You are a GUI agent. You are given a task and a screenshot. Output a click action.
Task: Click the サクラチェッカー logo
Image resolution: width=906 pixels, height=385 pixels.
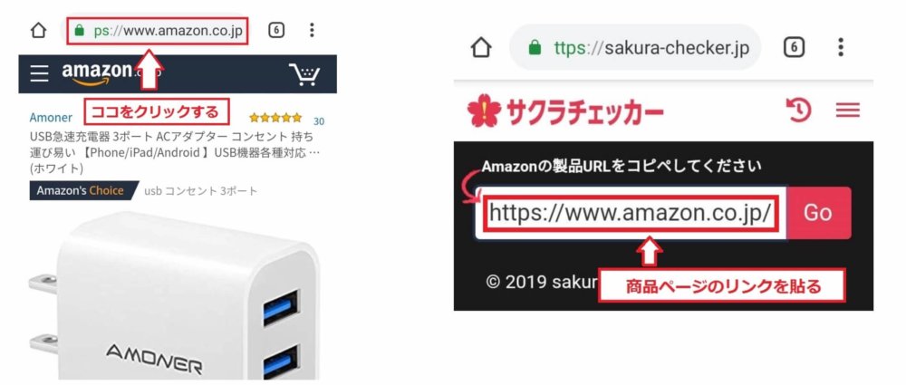click(x=565, y=111)
